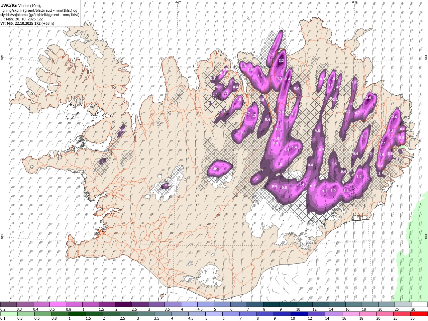The image size is (428, 321).
Task: Click the 2.4 precipitation value label
Action: (288, 79)
